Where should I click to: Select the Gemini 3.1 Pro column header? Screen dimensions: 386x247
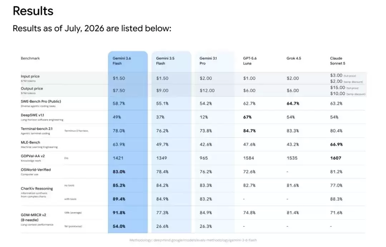(x=208, y=61)
